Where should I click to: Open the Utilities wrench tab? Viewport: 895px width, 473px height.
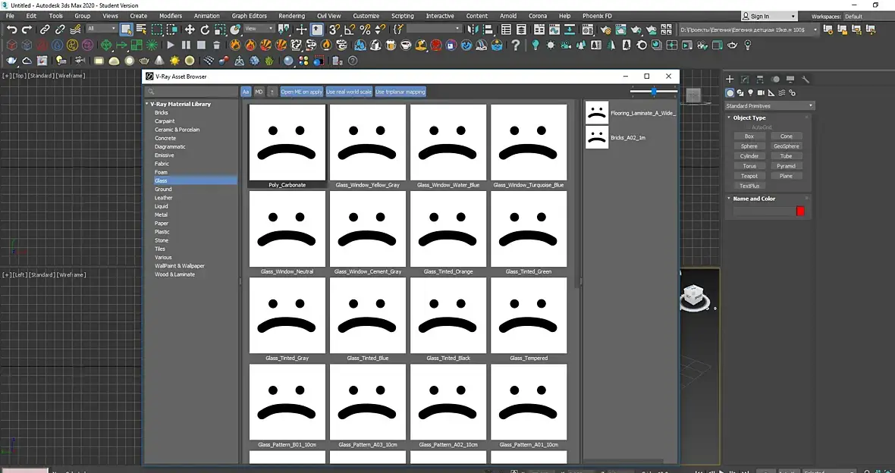click(x=805, y=80)
